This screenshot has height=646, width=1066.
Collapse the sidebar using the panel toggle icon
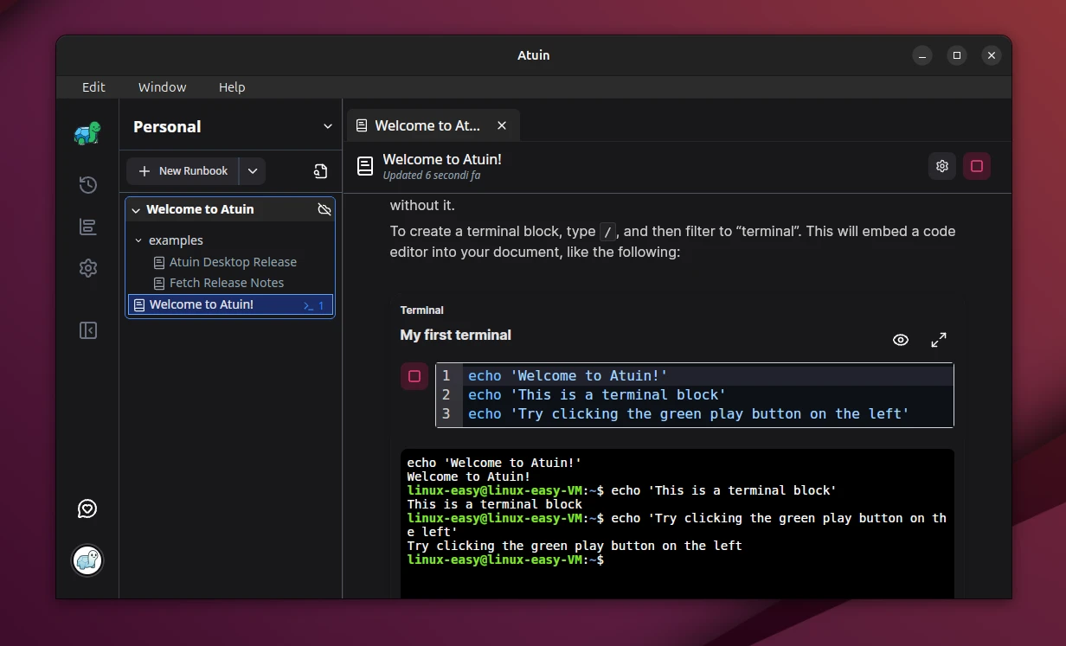click(x=87, y=330)
